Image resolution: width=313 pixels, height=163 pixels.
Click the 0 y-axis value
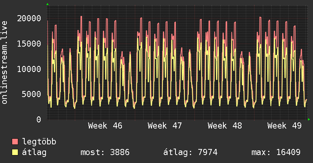click(39, 120)
